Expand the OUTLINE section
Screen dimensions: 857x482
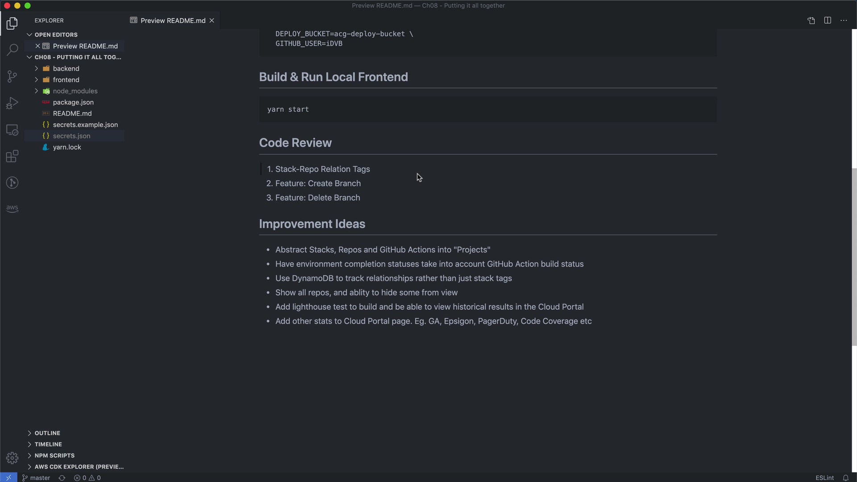click(x=47, y=433)
